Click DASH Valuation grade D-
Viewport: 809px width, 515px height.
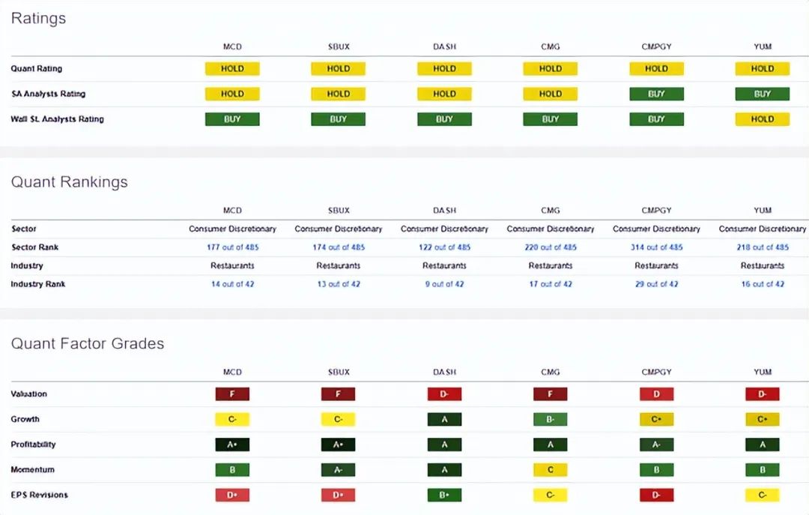tap(444, 394)
